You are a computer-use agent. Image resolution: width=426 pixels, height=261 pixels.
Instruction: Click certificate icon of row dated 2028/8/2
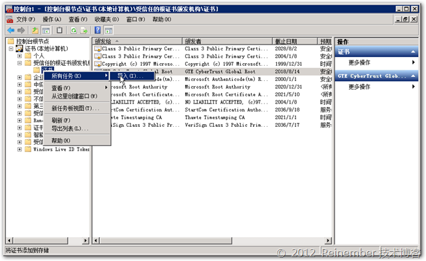tap(98, 48)
